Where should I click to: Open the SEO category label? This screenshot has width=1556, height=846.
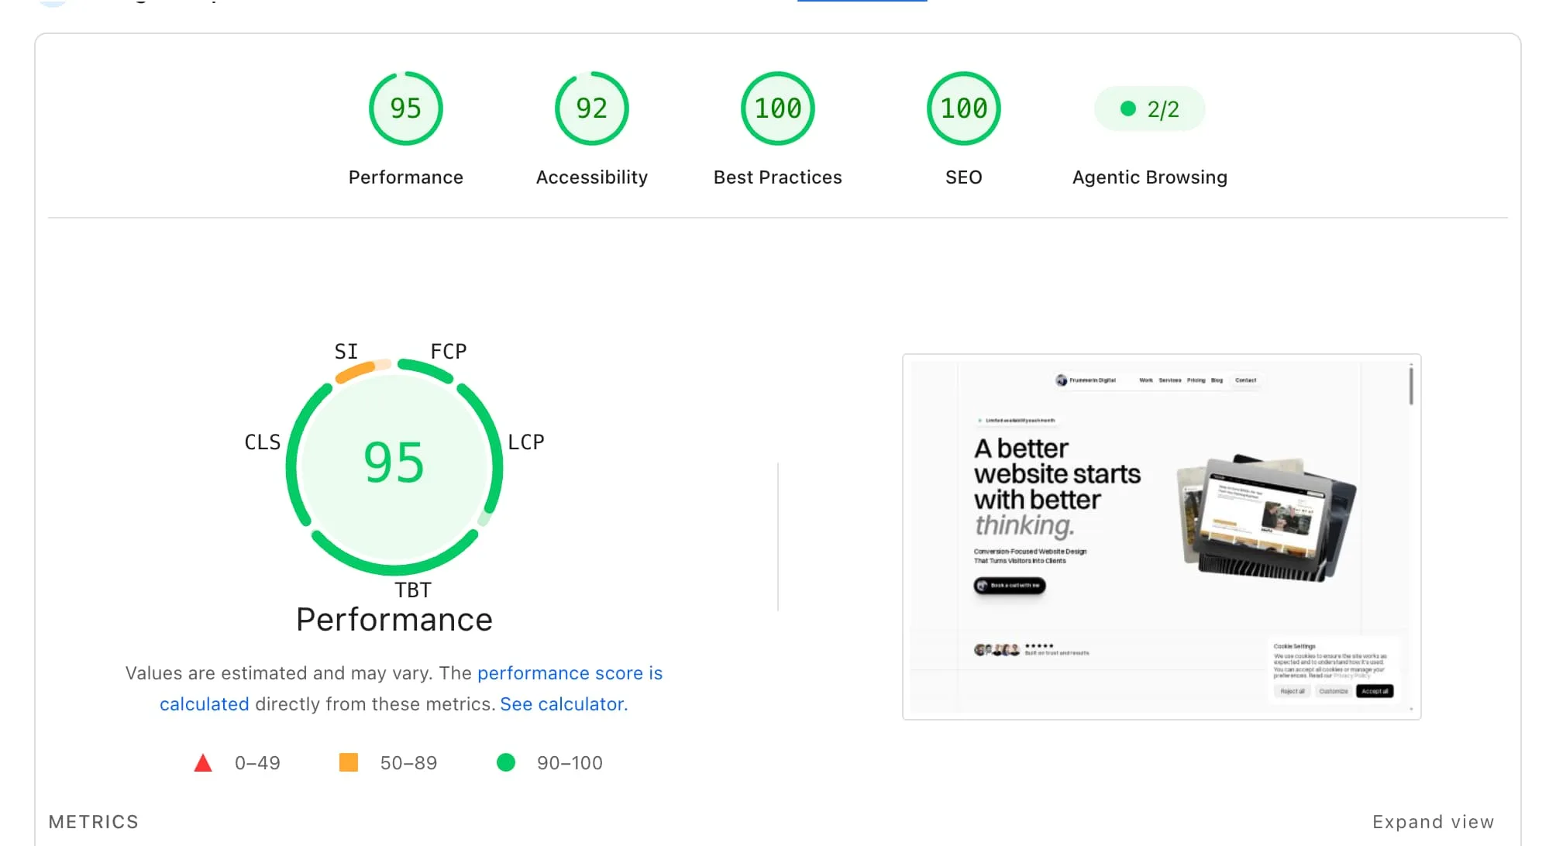tap(963, 177)
